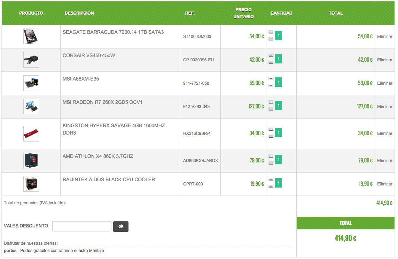Click the CANTIDAD column header
This screenshot has height=259, width=398.
281,13
